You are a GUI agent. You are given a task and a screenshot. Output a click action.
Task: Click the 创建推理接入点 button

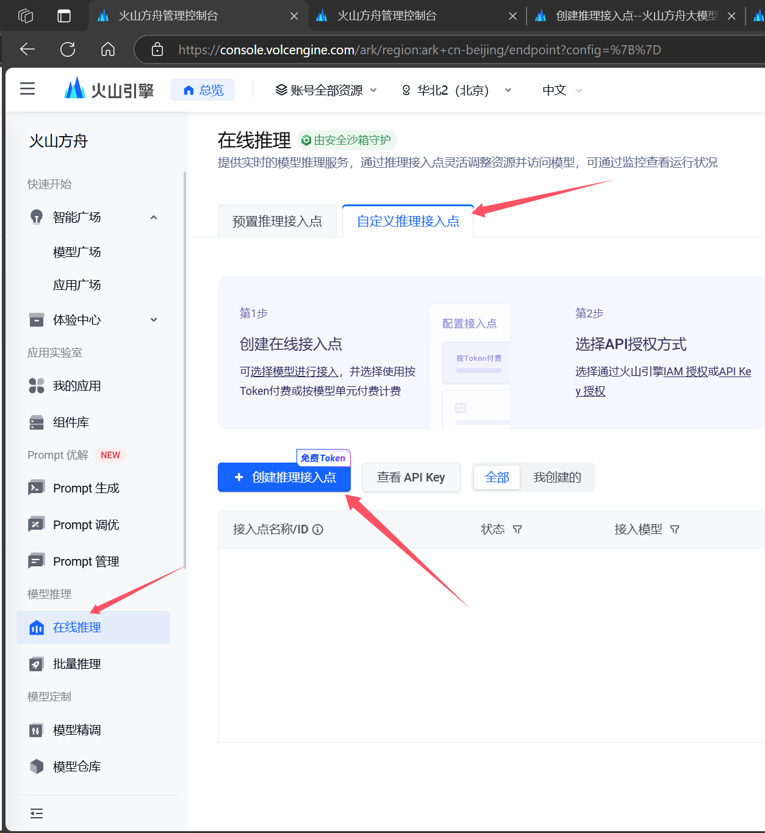pyautogui.click(x=284, y=477)
